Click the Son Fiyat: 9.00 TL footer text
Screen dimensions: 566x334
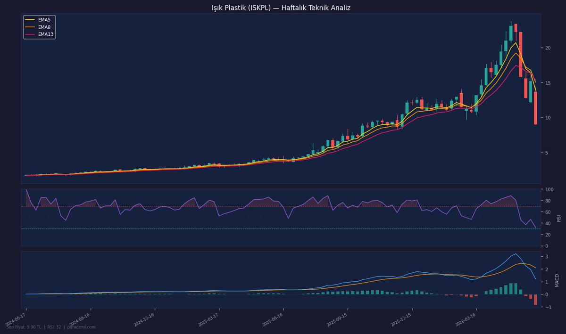click(24, 327)
